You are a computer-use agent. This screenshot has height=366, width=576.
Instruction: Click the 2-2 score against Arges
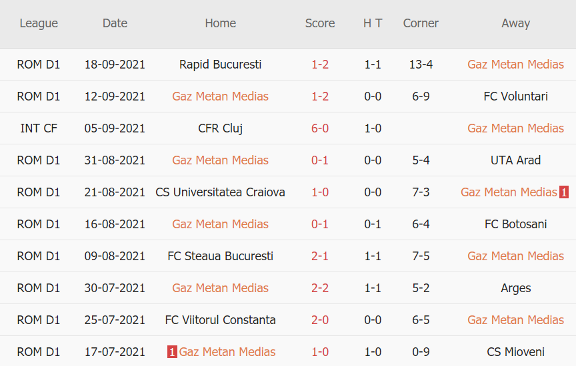pos(320,288)
